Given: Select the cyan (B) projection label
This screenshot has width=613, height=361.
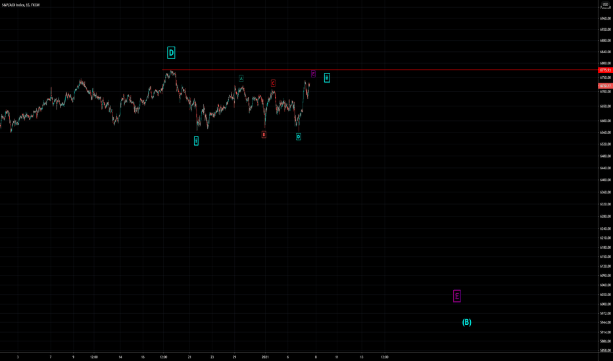Looking at the screenshot, I should click(x=467, y=322).
